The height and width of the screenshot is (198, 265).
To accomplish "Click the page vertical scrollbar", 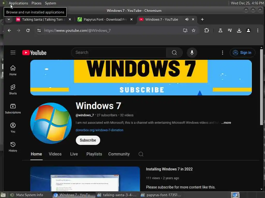I will tap(261, 87).
